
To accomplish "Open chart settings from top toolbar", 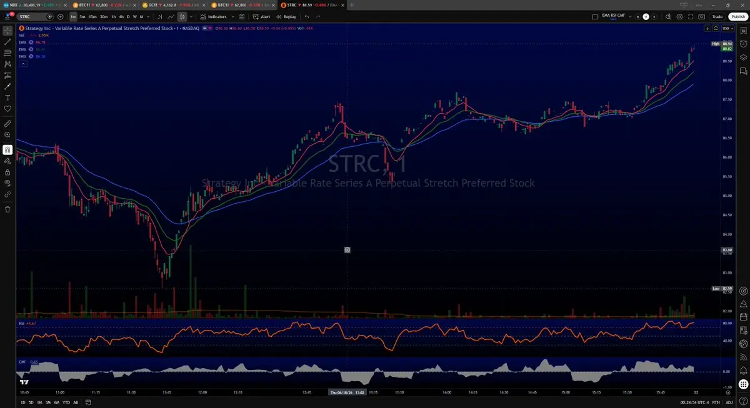I will tap(679, 17).
